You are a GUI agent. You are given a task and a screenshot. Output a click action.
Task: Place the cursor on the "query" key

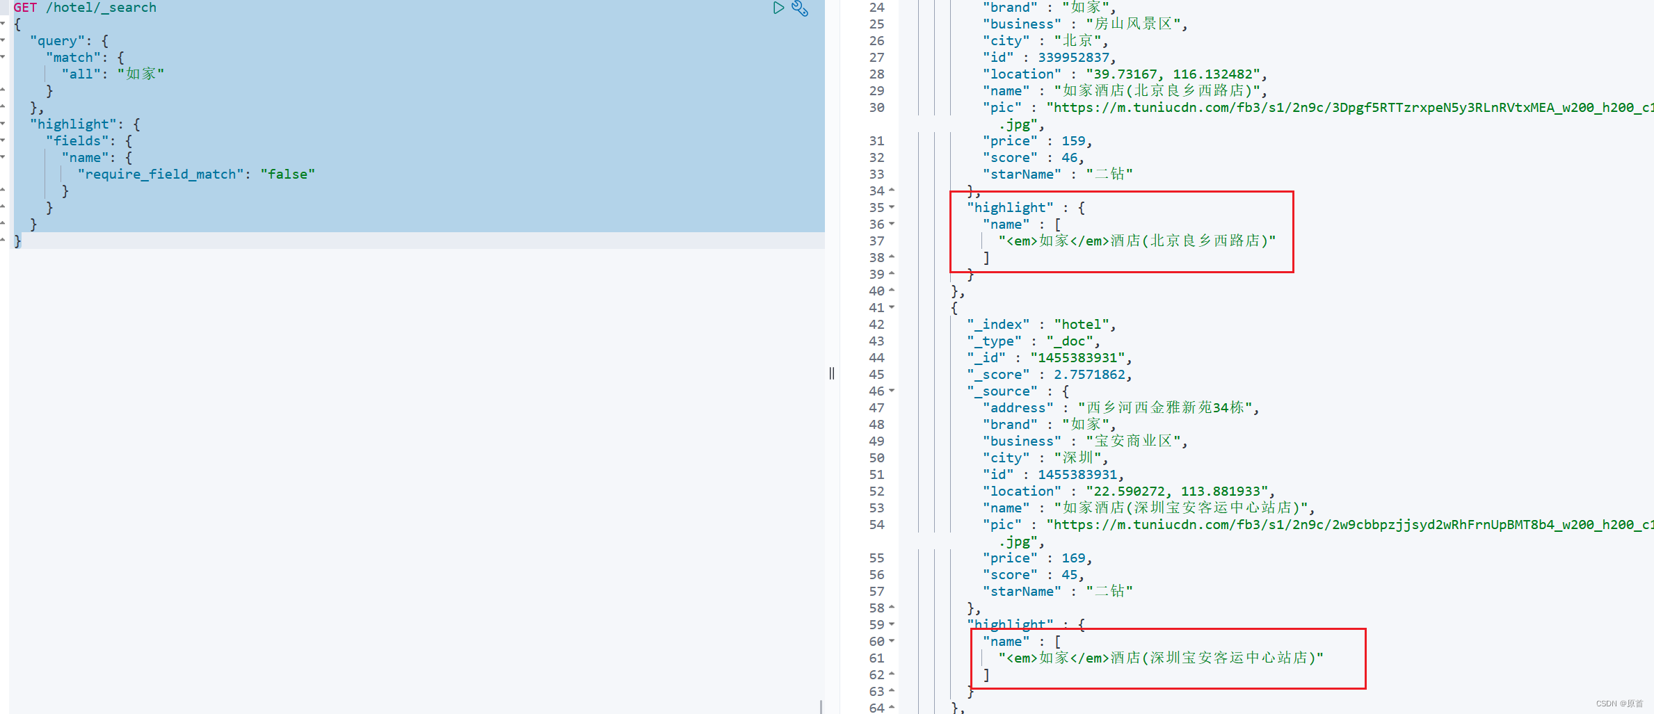click(x=57, y=41)
